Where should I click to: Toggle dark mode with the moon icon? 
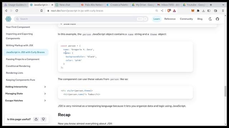210,19
